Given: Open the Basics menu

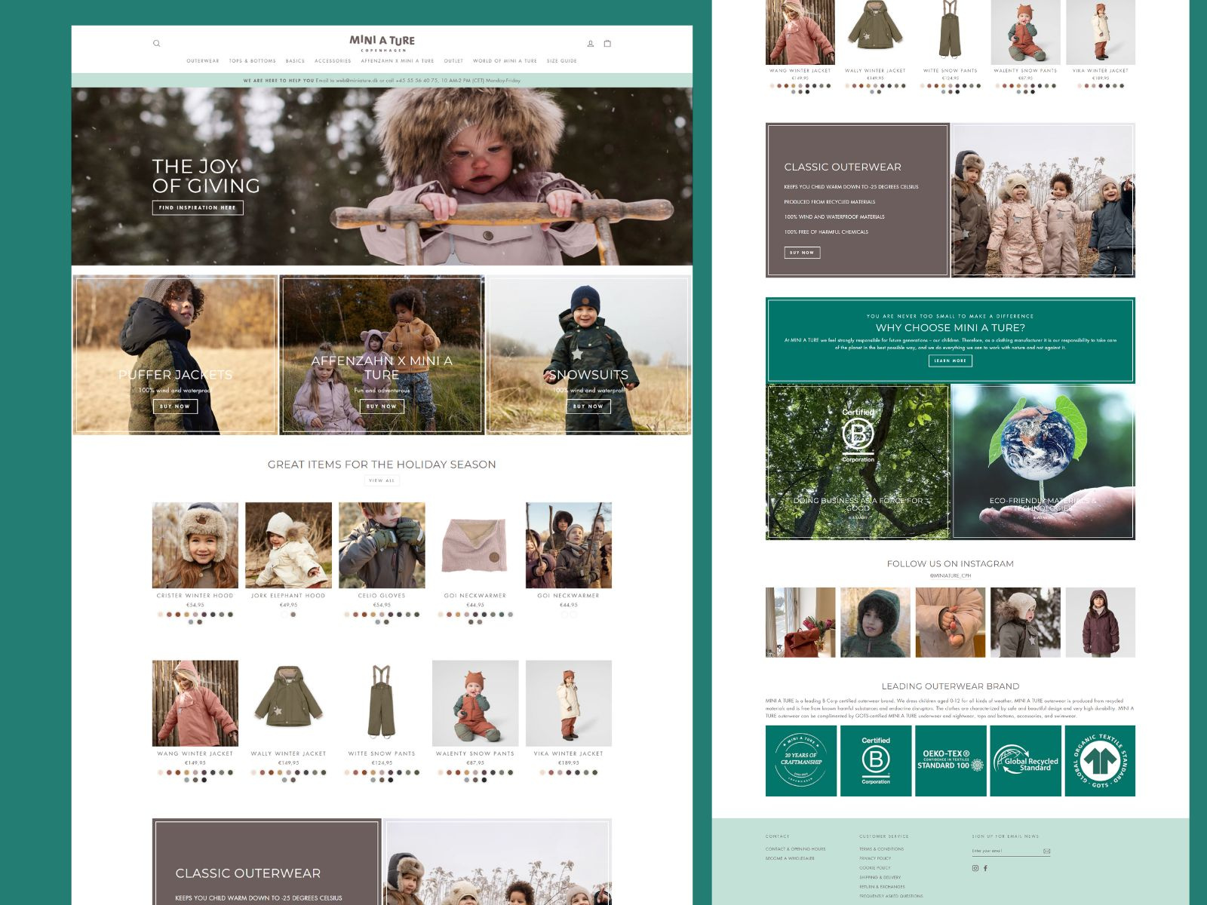Looking at the screenshot, I should click(295, 61).
